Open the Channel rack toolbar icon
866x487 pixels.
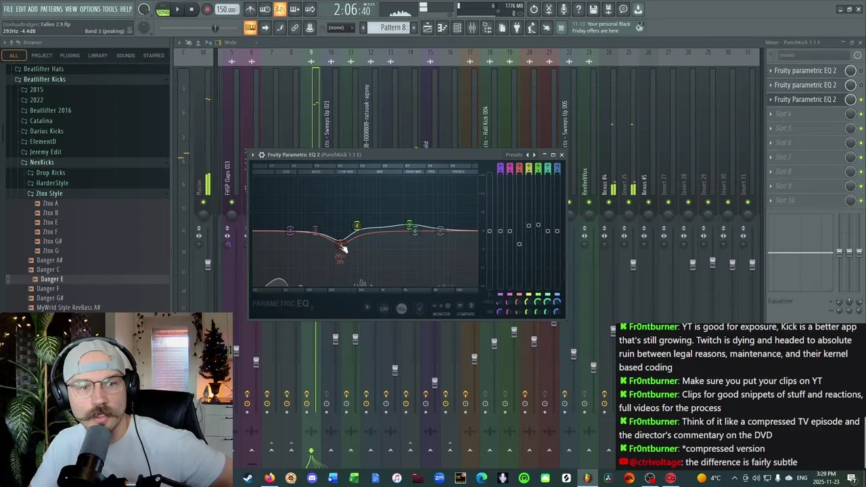point(457,28)
